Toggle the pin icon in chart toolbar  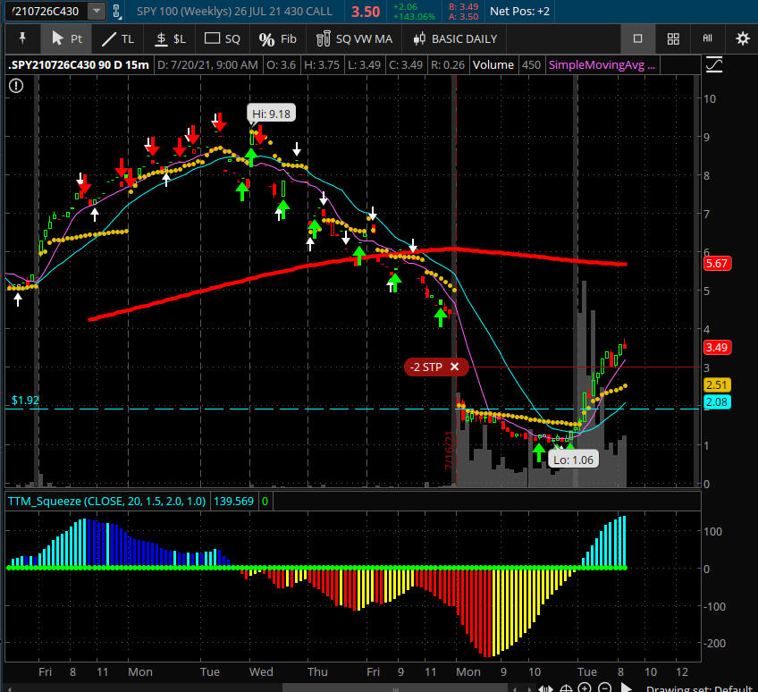coord(22,39)
